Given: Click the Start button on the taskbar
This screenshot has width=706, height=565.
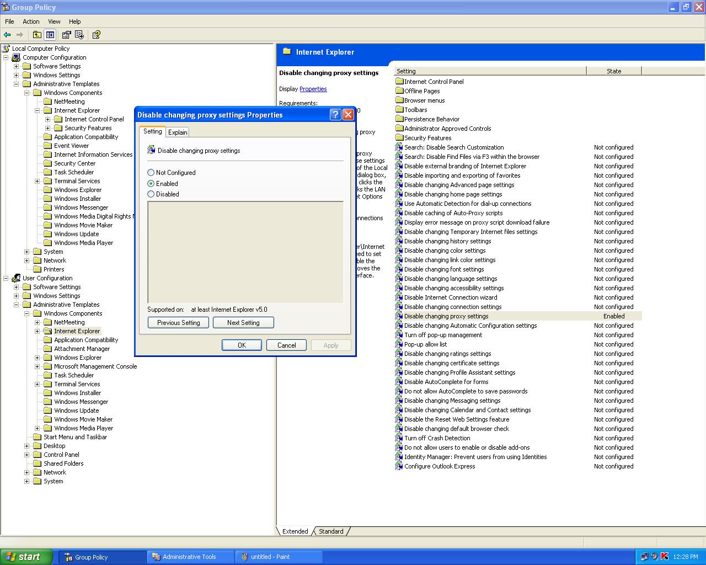Looking at the screenshot, I should click(26, 557).
